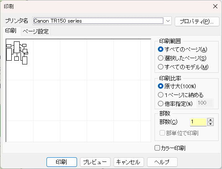Click the scale percentage field showing 100
Screen dimensions: 222x169
tap(205, 103)
